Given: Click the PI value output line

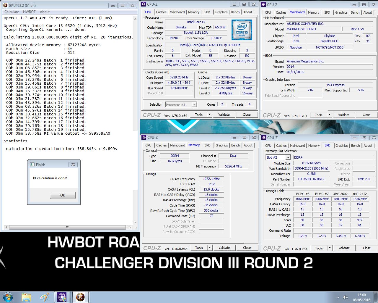Looking at the screenshot, I should [x=58, y=133].
